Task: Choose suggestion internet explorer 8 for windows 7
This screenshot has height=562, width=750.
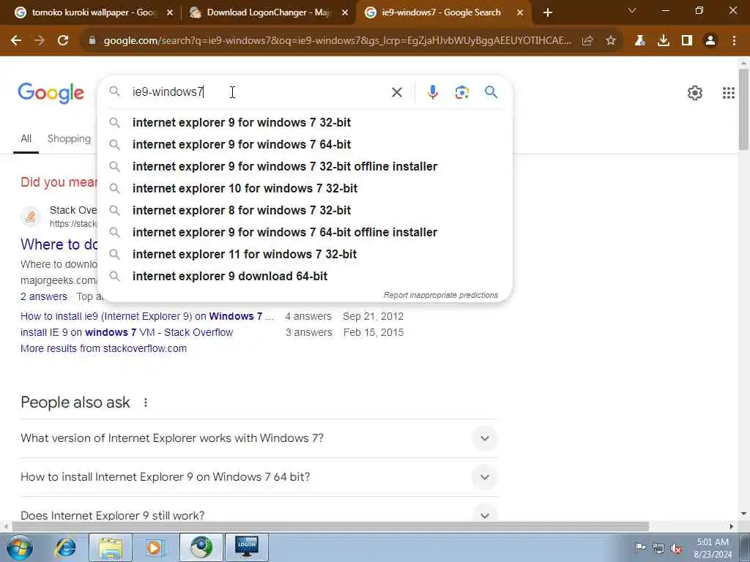Action: tap(305, 210)
